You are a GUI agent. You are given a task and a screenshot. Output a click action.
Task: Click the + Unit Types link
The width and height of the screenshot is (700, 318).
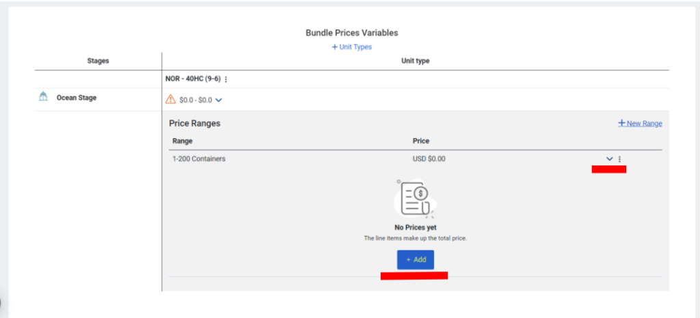click(352, 47)
